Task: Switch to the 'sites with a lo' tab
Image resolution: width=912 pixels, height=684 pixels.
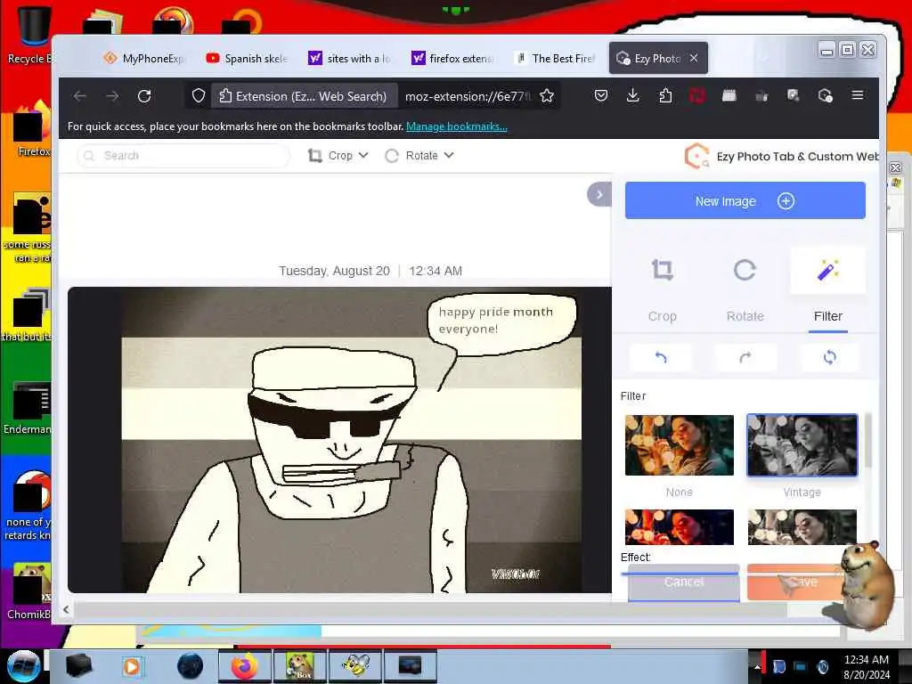Action: (349, 58)
